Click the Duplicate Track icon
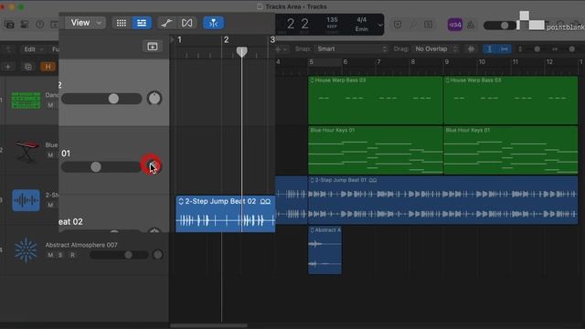 tap(28, 67)
